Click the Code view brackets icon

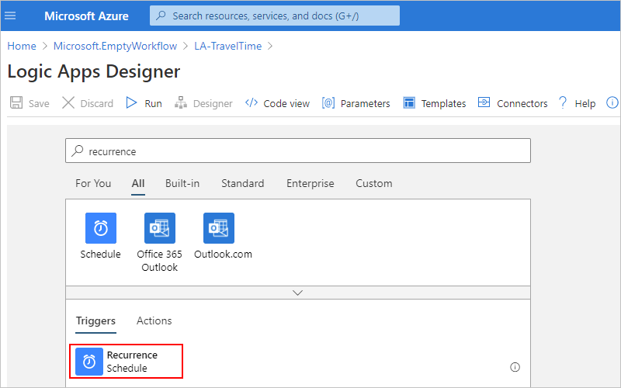252,103
